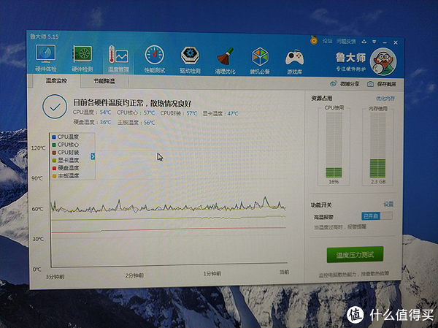The width and height of the screenshot is (438, 328).
Task: Click CPU封装 57℃ reading
Action: tap(179, 113)
